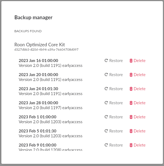The width and height of the screenshot is (164, 166).
Task: Click the Roon Optimized Core Kit heading
Action: (40, 45)
